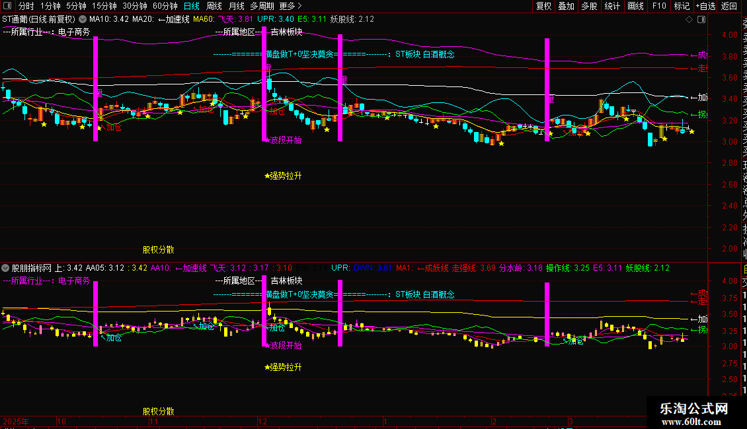
Task: Click 走强线: 3.69 in sub-chart header
Action: pyautogui.click(x=473, y=268)
